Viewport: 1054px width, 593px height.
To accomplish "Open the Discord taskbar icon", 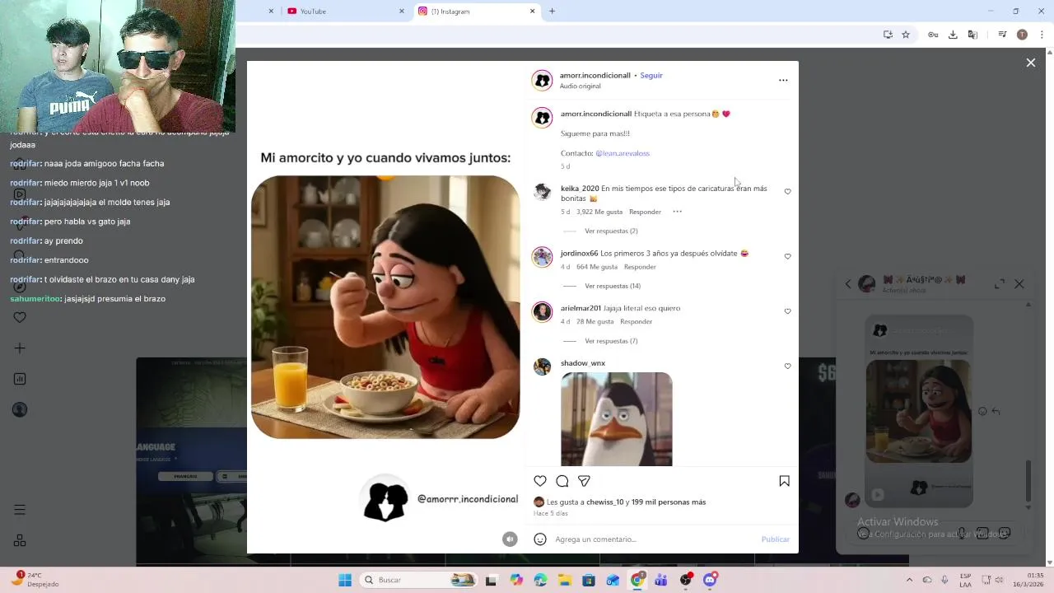I will (710, 580).
